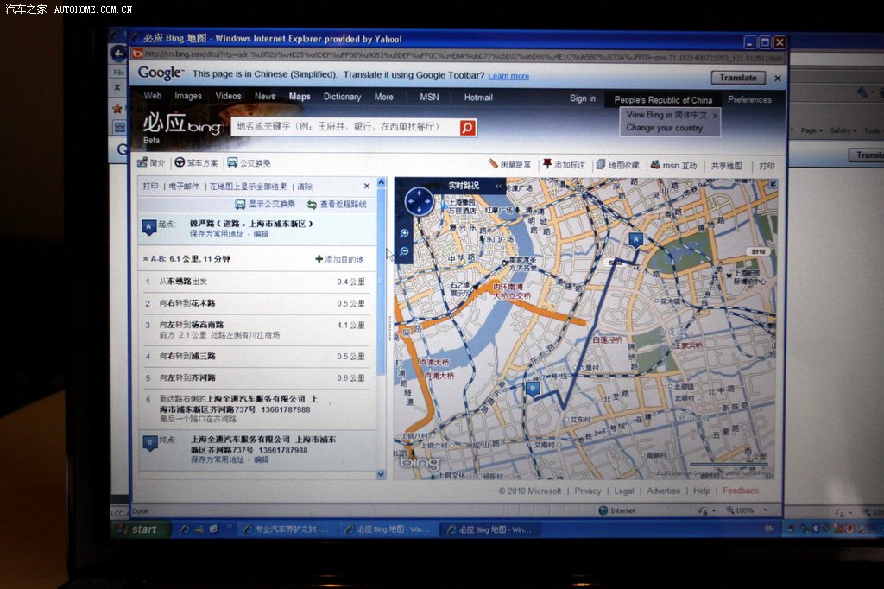
Task: Click 显示公交换乘 transit icon in the directions panel
Action: click(x=240, y=204)
